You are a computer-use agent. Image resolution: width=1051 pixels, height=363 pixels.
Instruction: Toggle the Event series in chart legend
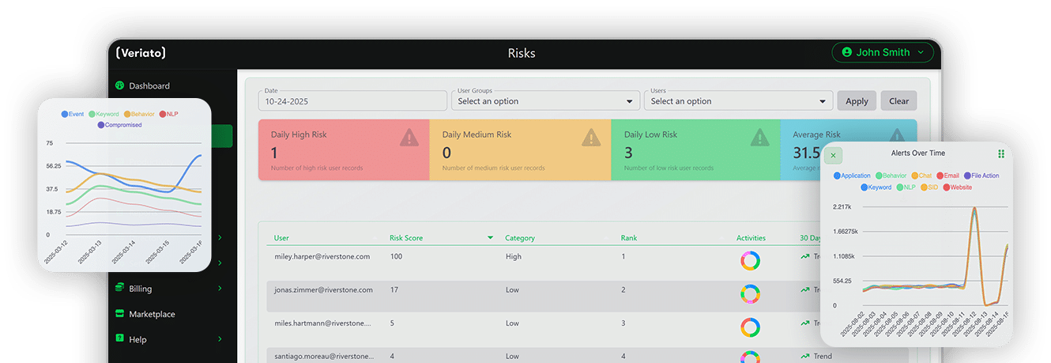(x=73, y=114)
